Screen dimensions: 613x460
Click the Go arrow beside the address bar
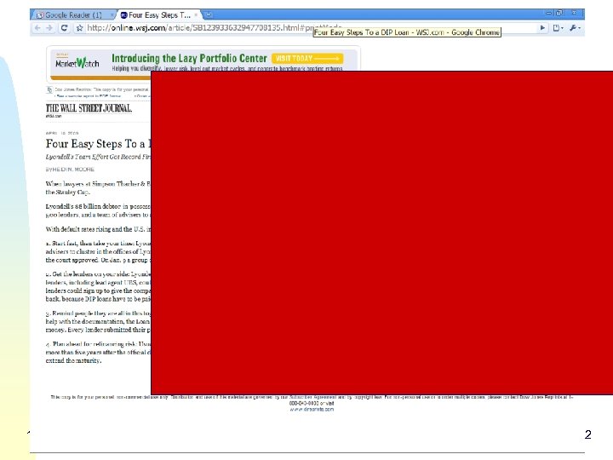542,28
